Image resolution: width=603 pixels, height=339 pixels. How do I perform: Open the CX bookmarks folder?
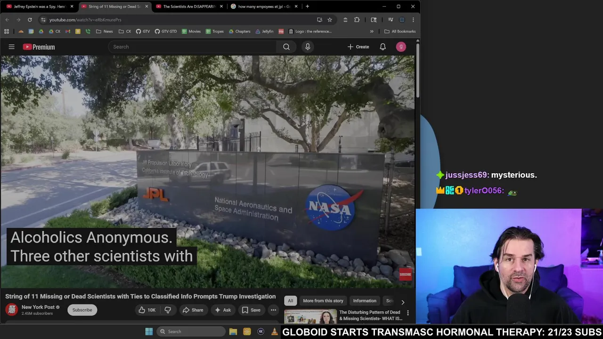[x=125, y=32]
